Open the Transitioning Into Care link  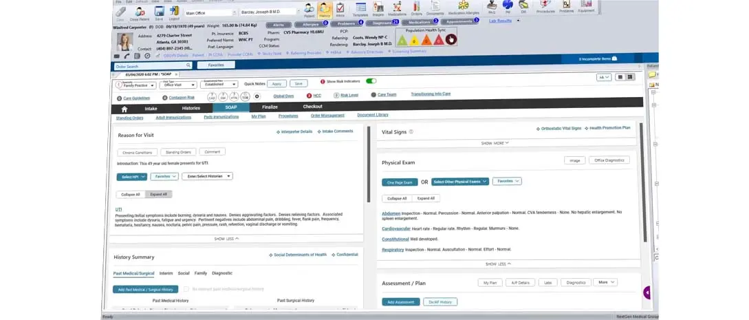coord(431,94)
